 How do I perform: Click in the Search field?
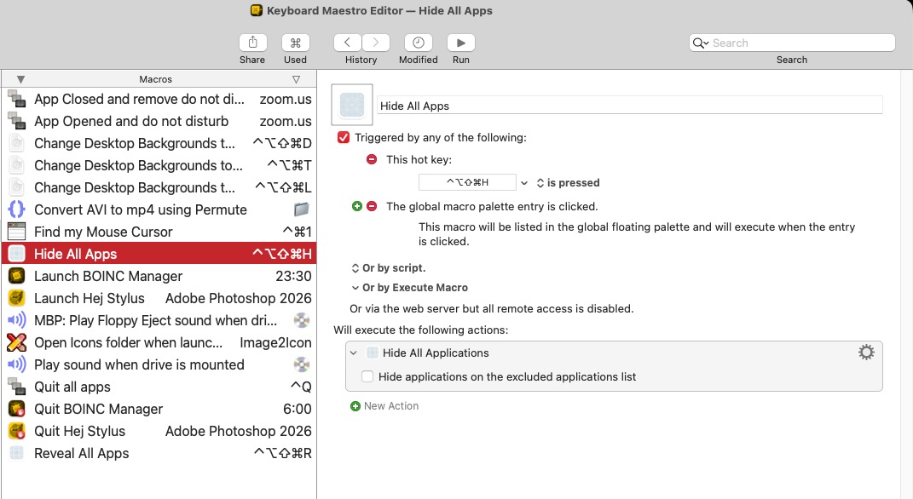tap(800, 43)
